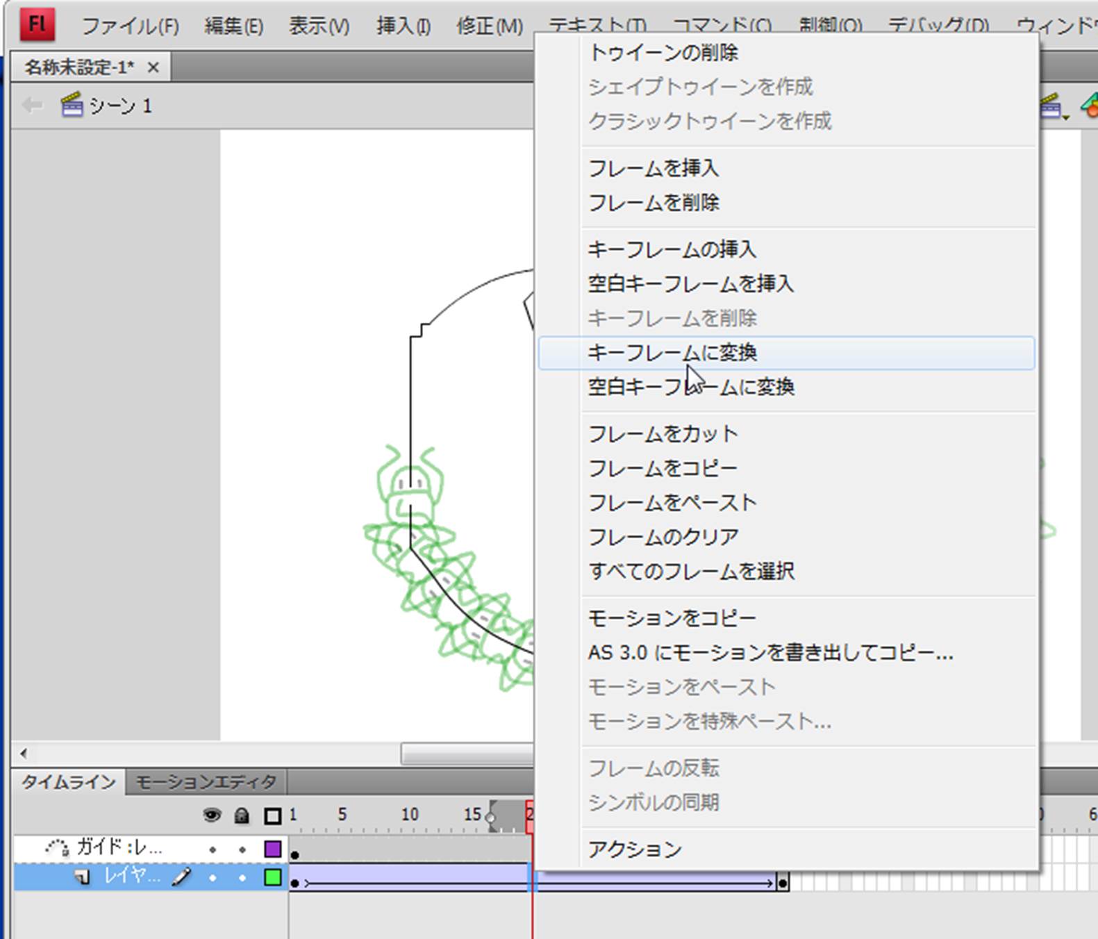Click the back arrow in edit bar
The image size is (1098, 939).
point(32,106)
